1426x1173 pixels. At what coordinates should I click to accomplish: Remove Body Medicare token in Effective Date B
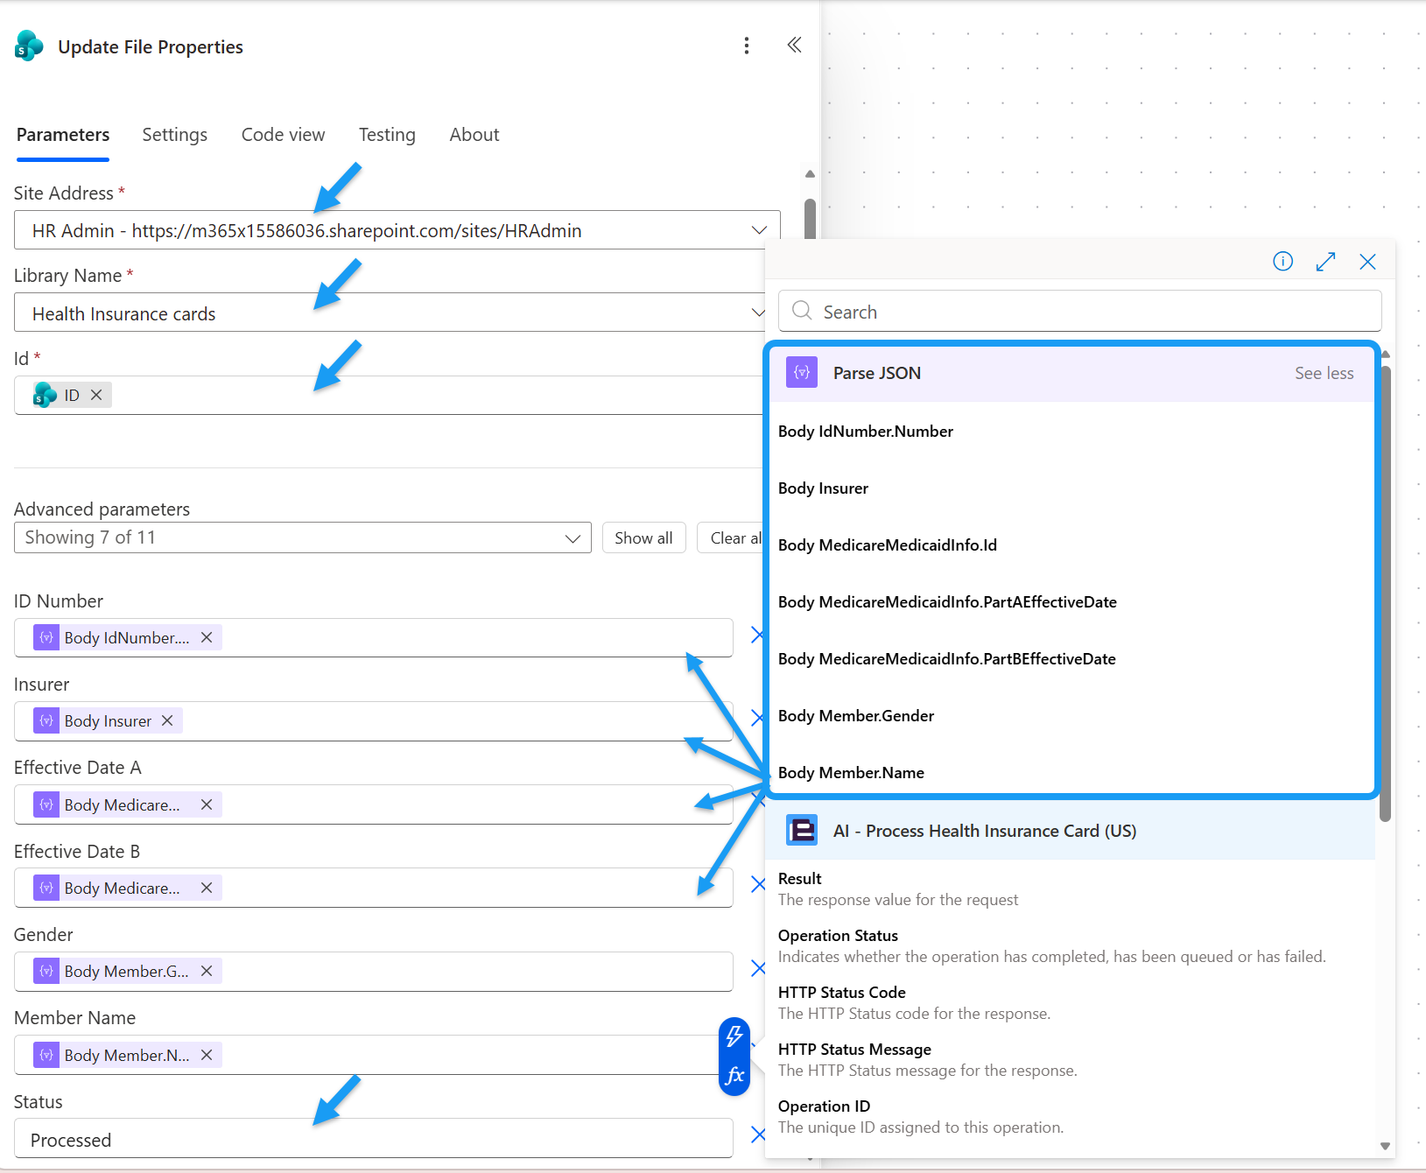click(x=207, y=888)
